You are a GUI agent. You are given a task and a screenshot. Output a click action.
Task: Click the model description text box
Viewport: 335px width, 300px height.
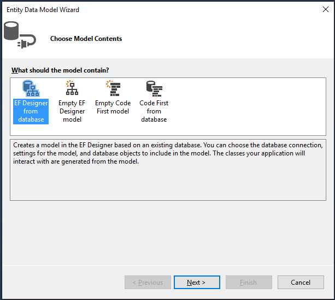[168, 170]
